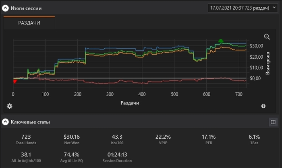Click the 3Bet 6,1% stat
Viewport: 282px width, 168px height.
[x=254, y=139]
